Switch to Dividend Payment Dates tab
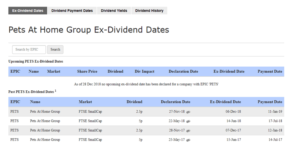Screen dimensions: 290x148 pos(72,11)
